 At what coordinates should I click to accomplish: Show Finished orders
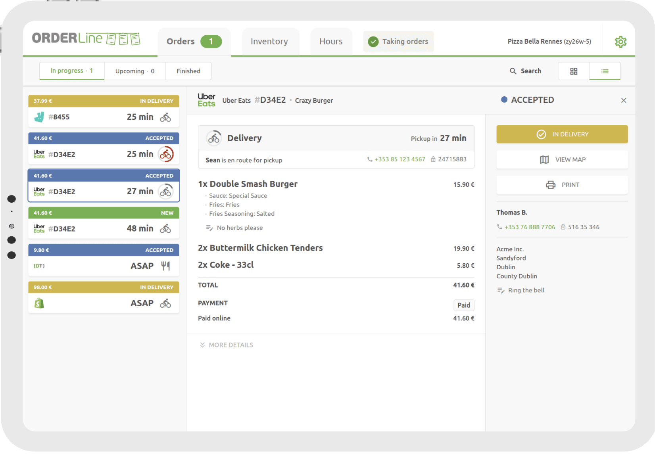click(188, 71)
